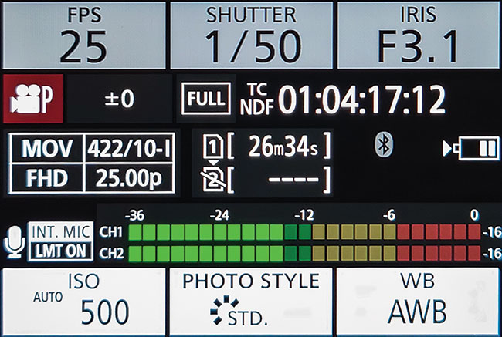
Task: Select the card slot 1 icon
Action: pyautogui.click(x=213, y=146)
